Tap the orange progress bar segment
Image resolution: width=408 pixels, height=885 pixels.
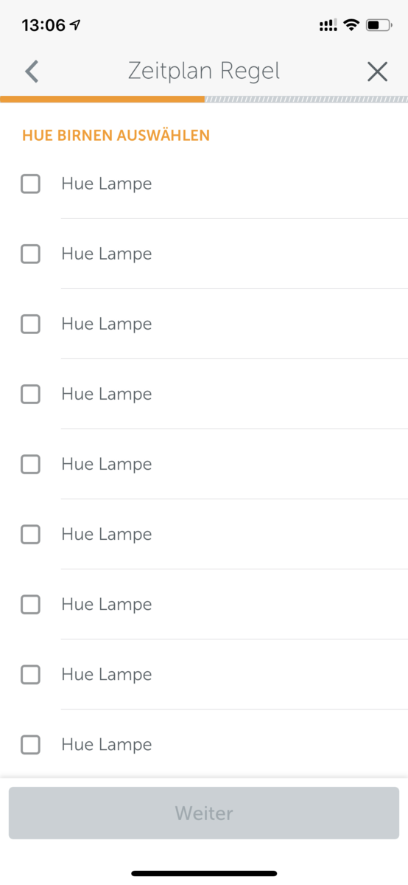(102, 99)
